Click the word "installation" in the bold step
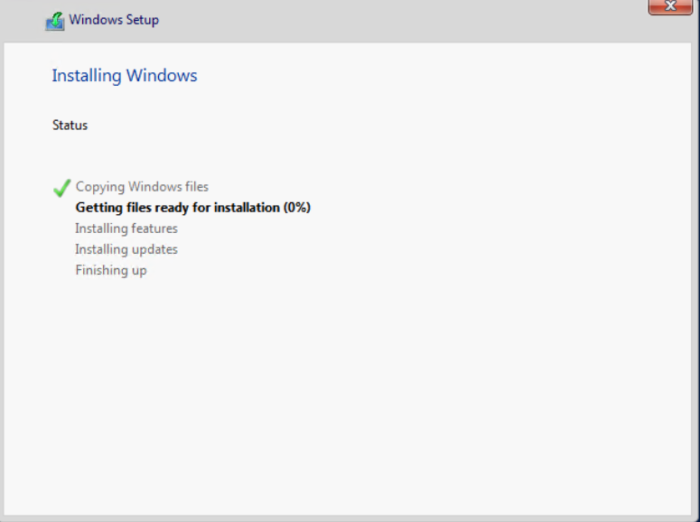This screenshot has width=700, height=522. pyautogui.click(x=247, y=208)
